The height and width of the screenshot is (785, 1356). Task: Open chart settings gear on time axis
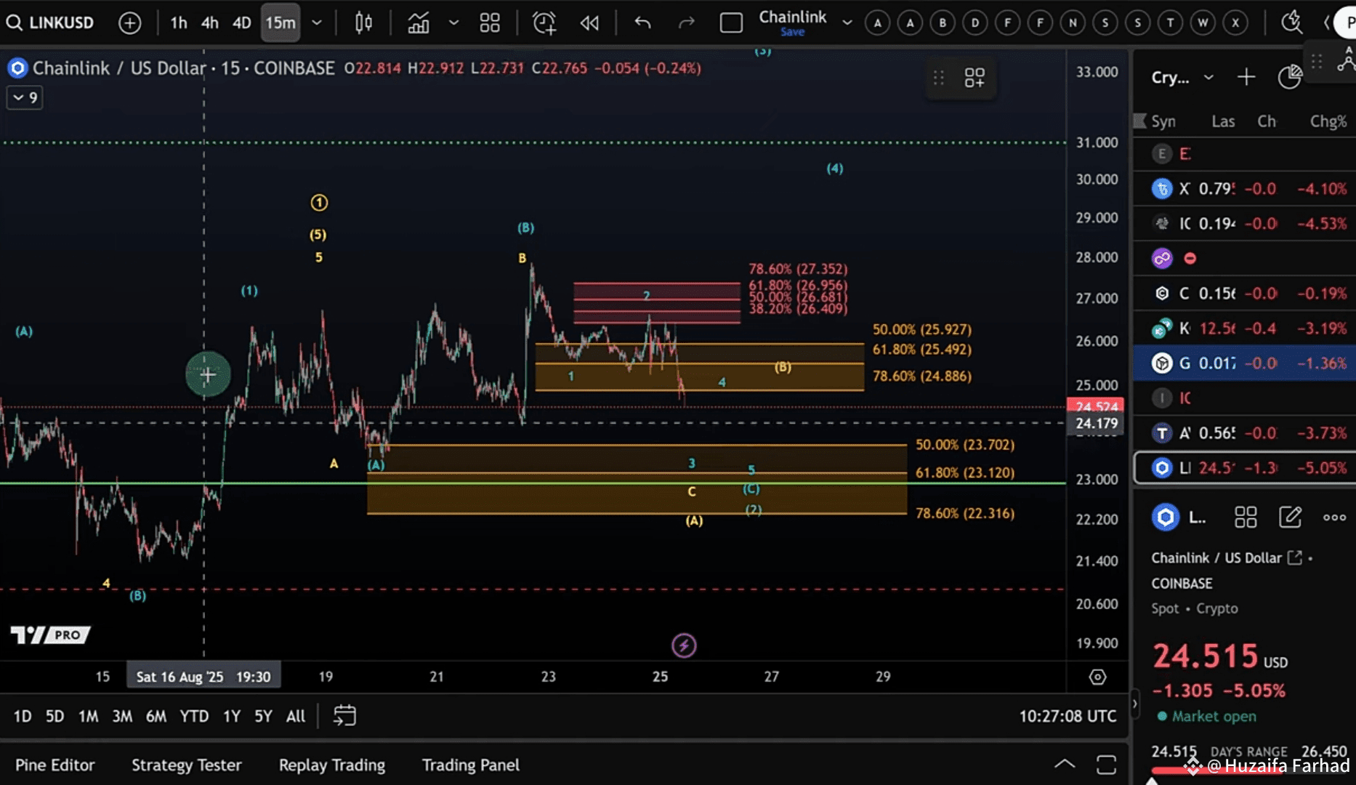coord(1097,677)
